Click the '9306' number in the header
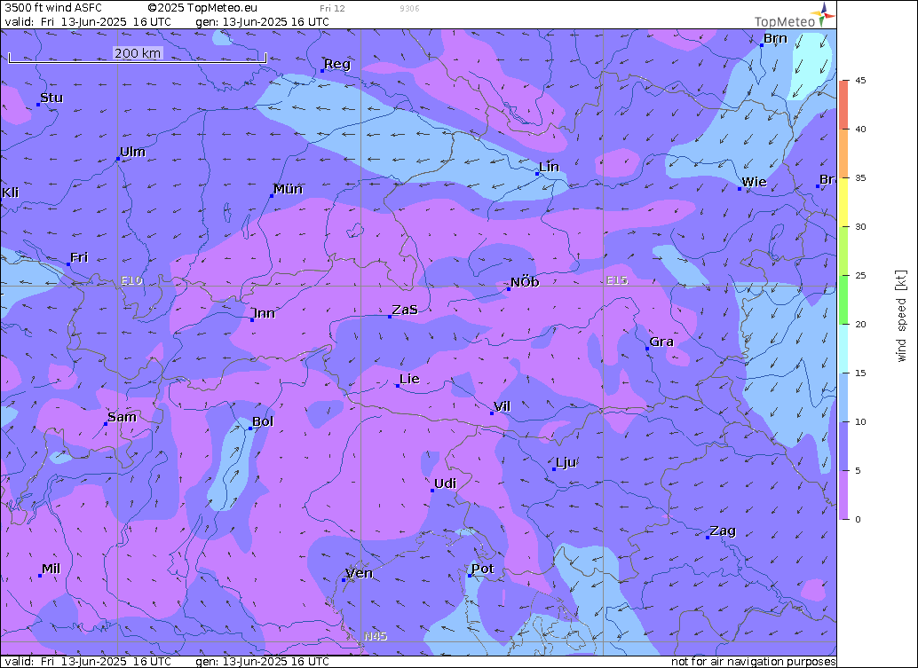The image size is (918, 668). [409, 8]
